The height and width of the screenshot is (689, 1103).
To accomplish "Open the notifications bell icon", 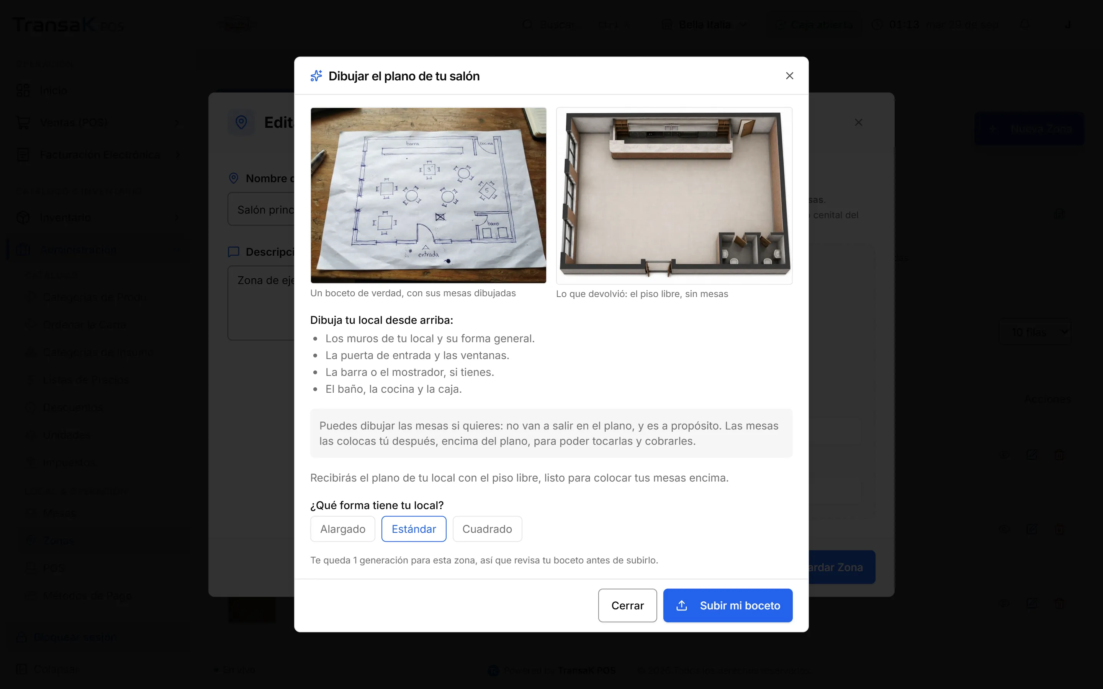I will tap(1024, 24).
